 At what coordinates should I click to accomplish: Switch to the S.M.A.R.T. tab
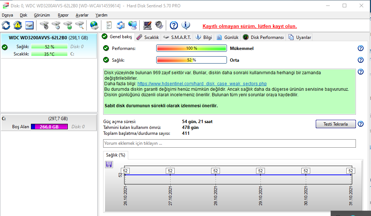(177, 37)
